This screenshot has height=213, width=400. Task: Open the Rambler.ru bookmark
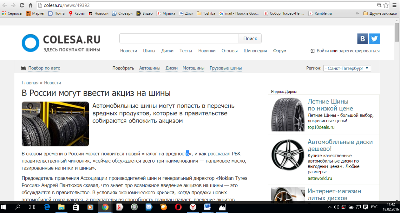tap(320, 13)
